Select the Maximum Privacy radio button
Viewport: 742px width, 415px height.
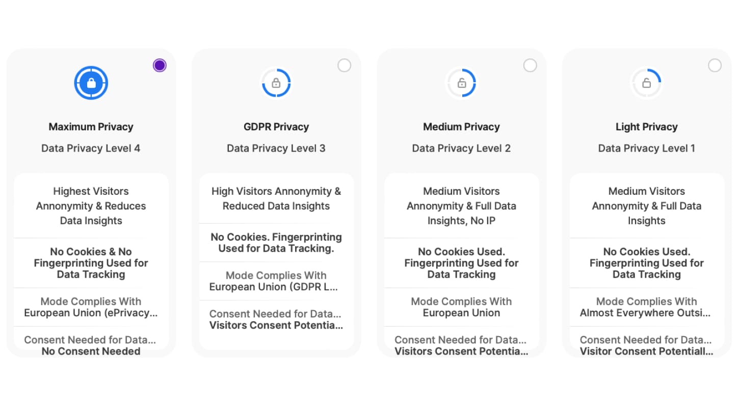tap(160, 65)
